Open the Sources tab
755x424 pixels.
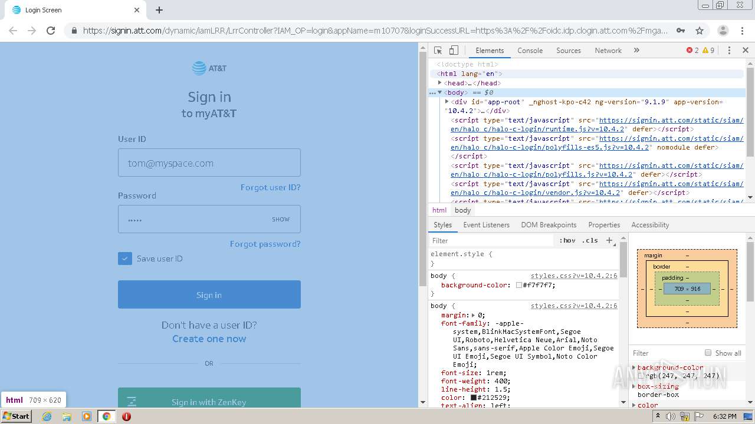pyautogui.click(x=569, y=51)
